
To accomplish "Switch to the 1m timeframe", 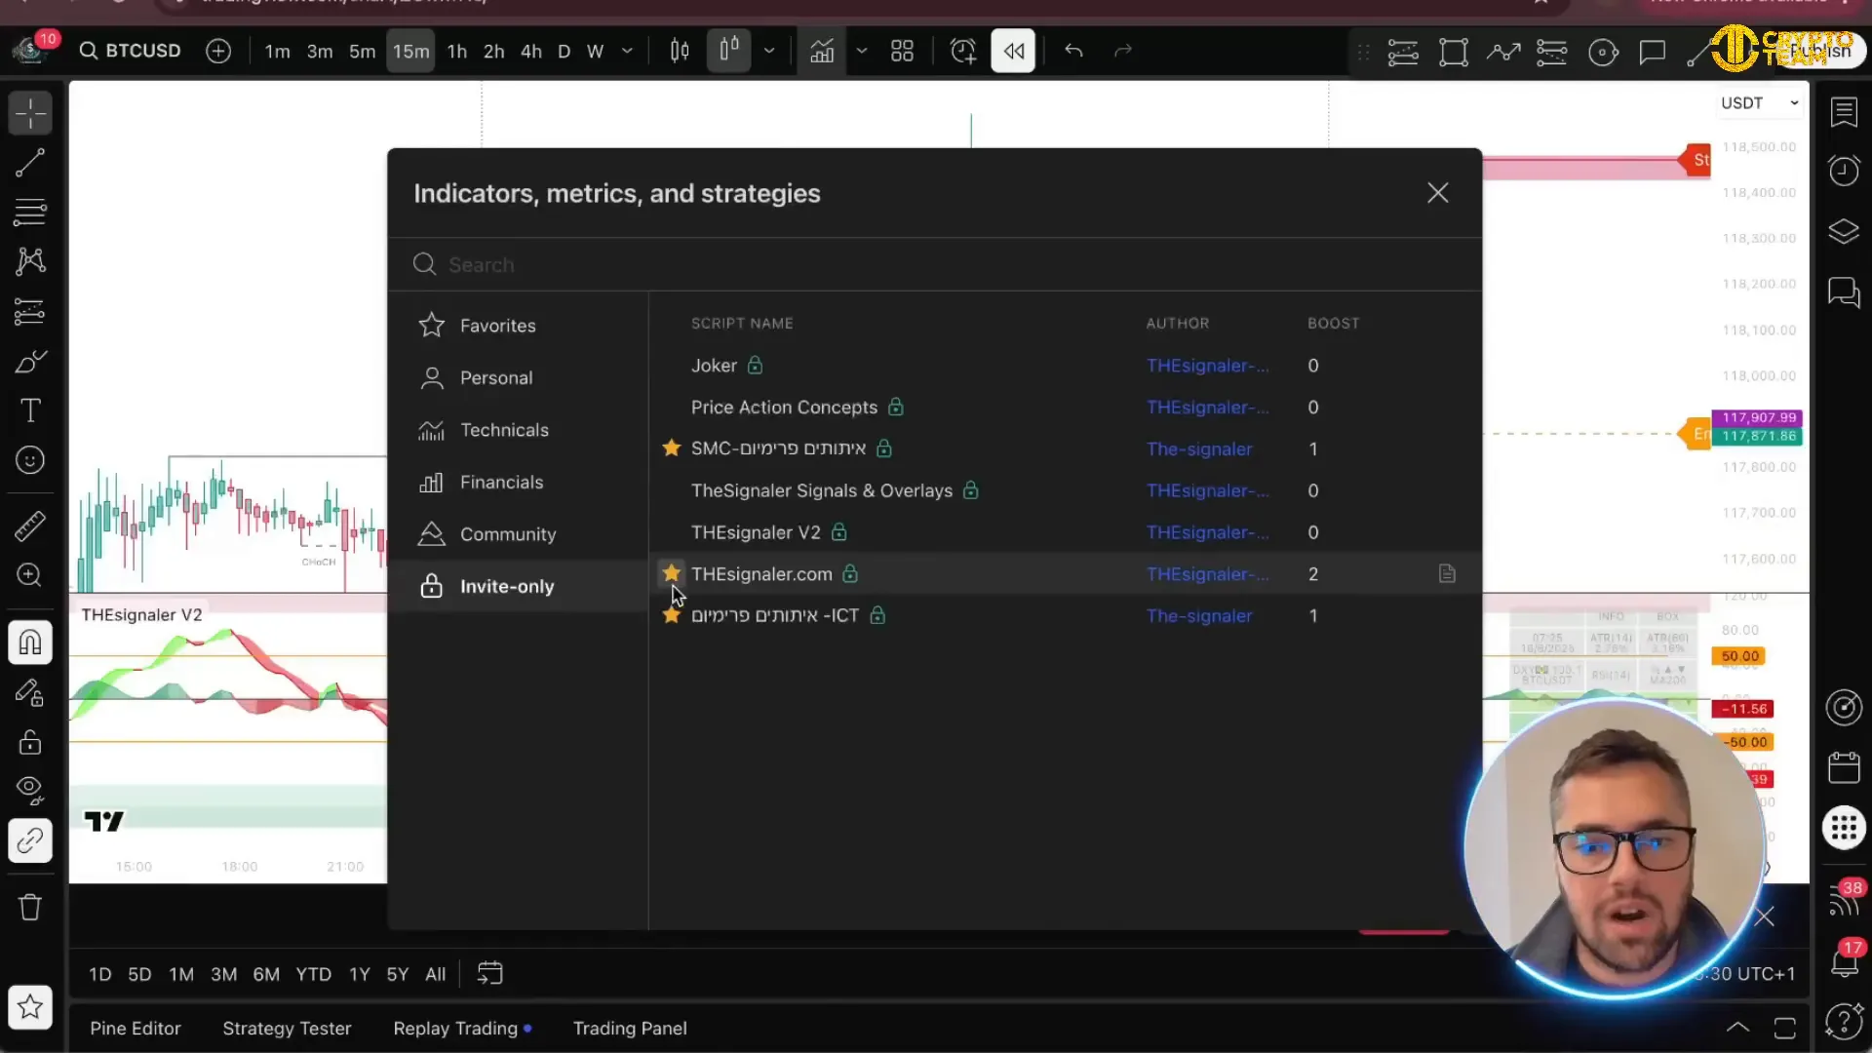I will [277, 52].
